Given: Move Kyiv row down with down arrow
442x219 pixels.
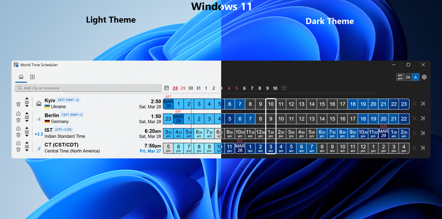Looking at the screenshot, I should coord(27,106).
